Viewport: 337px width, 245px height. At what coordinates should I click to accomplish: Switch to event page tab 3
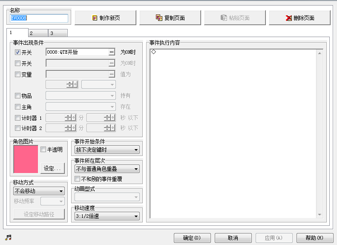pos(58,33)
